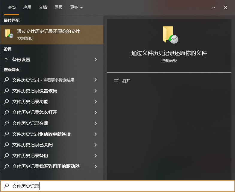
Task: Expand the 备份设置 chevron arrow
Action: click(x=95, y=59)
